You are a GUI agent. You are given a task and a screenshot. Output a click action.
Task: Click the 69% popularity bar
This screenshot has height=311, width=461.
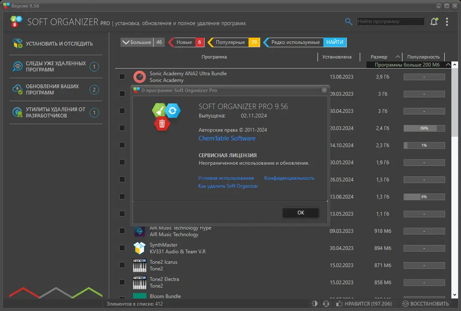click(x=424, y=128)
